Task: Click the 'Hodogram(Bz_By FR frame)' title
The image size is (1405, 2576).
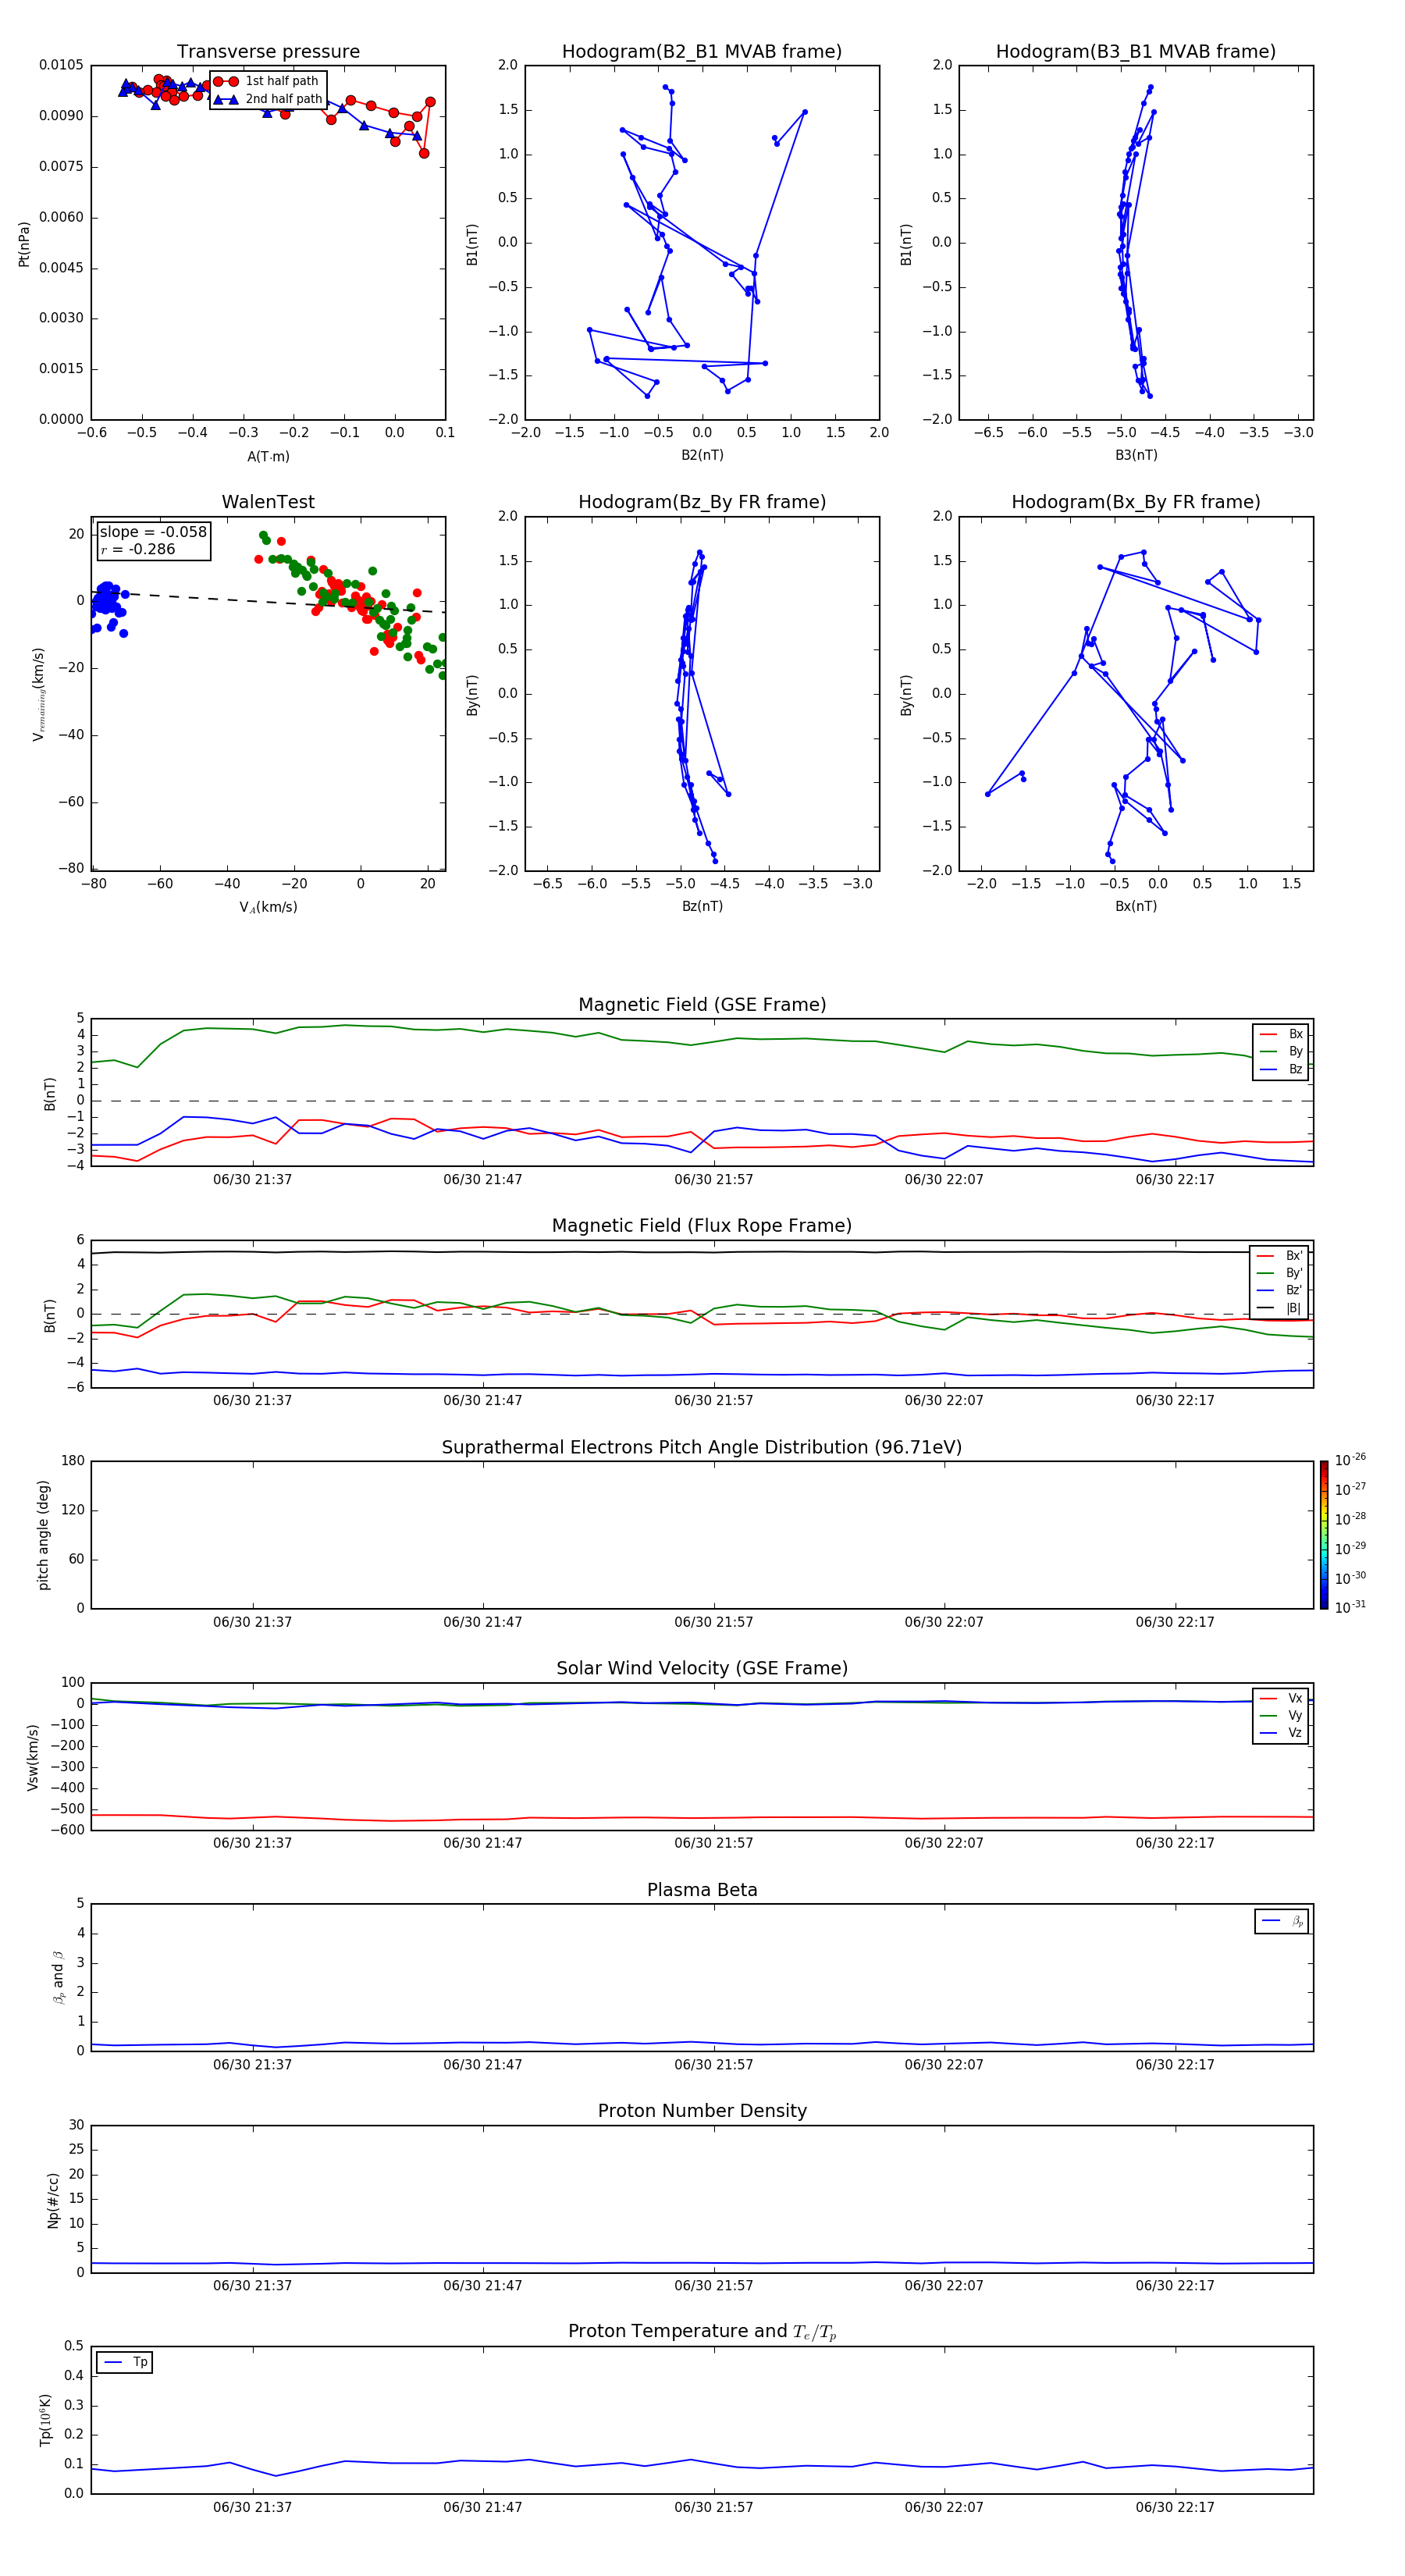Action: tap(702, 502)
